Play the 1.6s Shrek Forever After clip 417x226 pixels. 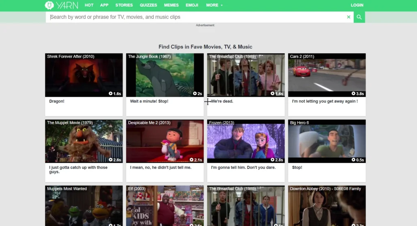114,94
